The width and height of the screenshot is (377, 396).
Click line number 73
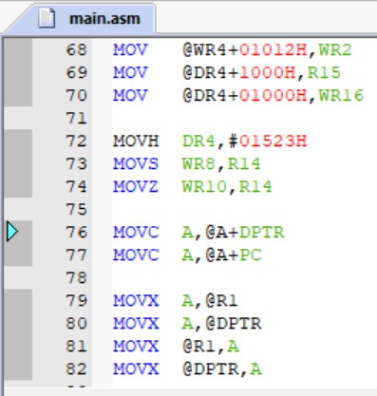coord(76,164)
